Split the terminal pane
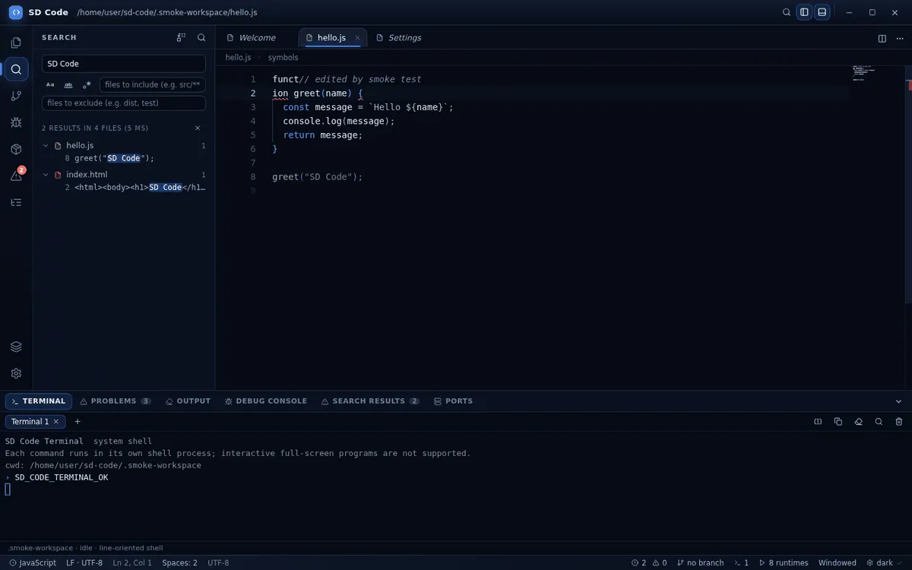The image size is (912, 570). tap(818, 422)
